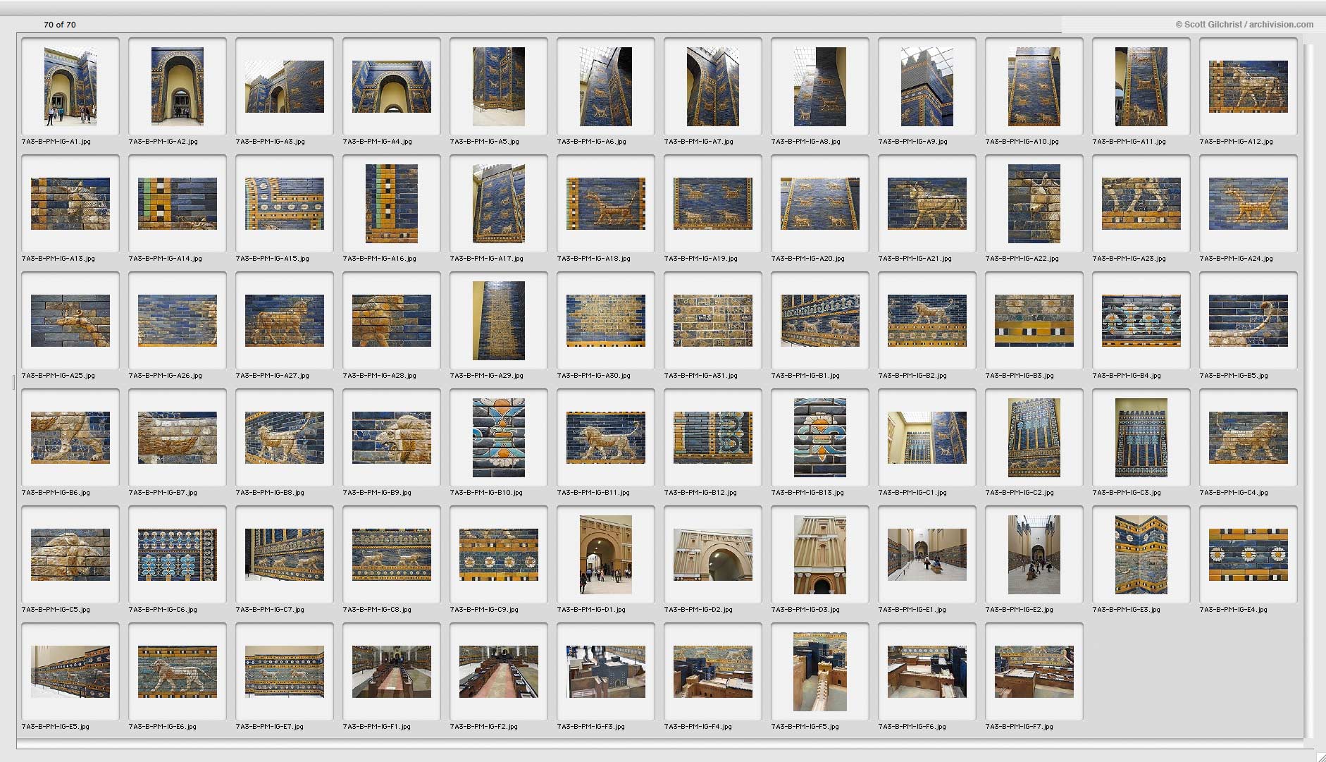1326x762 pixels.
Task: Open the 7A3-B-PM-IG-A18.jpg thumbnail
Action: (x=606, y=204)
